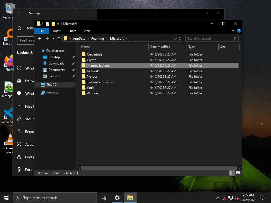Select the Protect folder icon

84,76
